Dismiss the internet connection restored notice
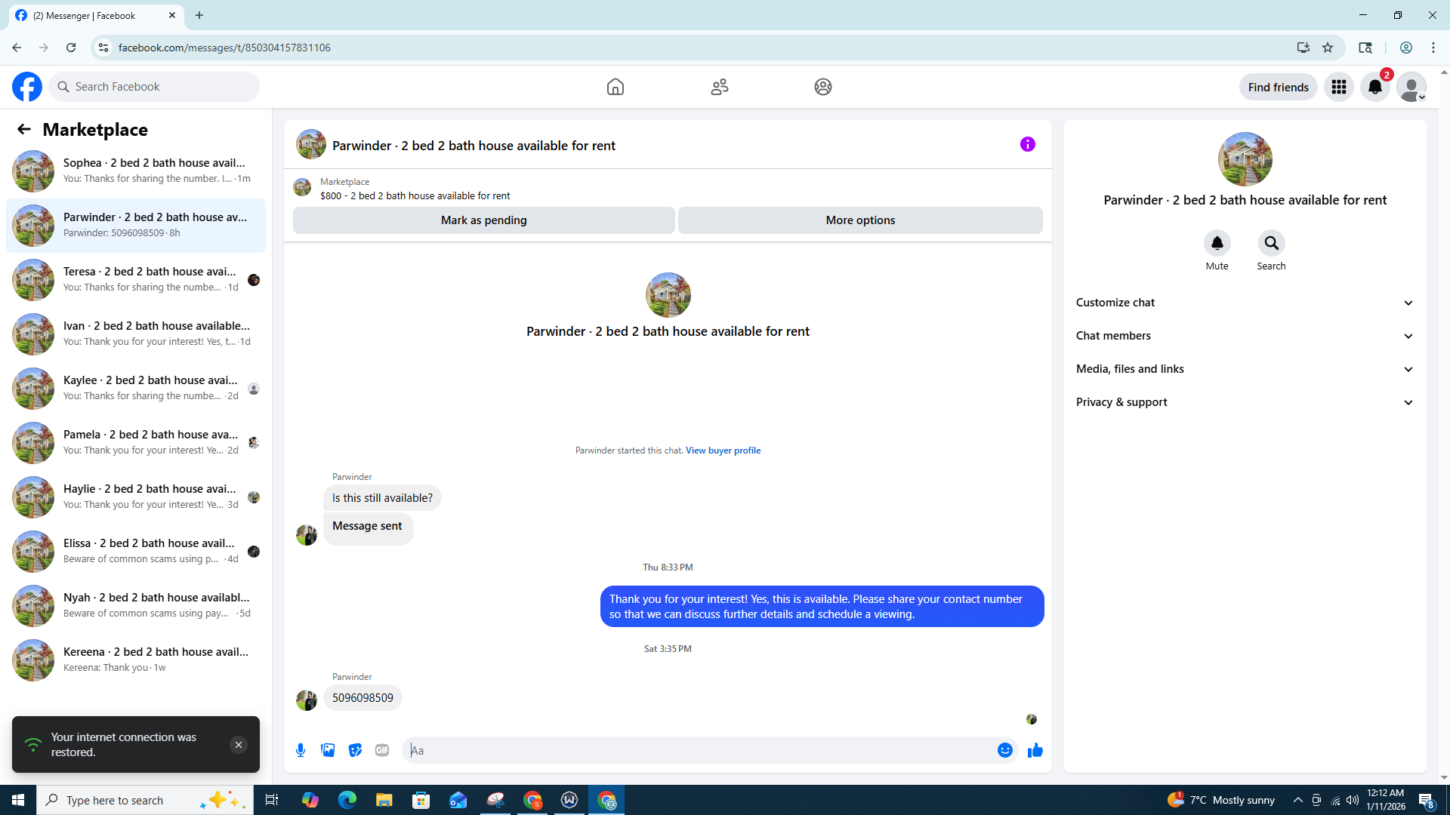Image resolution: width=1450 pixels, height=815 pixels. tap(239, 745)
